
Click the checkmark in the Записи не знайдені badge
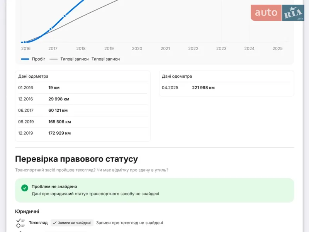click(54, 223)
